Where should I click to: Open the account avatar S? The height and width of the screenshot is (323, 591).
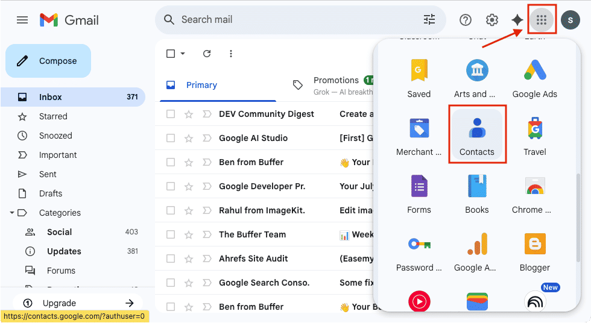tap(570, 20)
